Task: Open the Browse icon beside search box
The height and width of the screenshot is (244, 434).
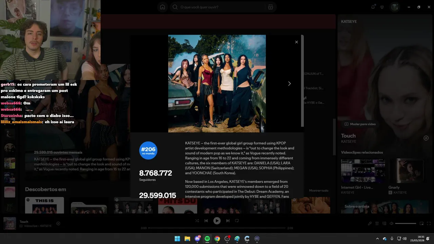Action: coord(270,7)
